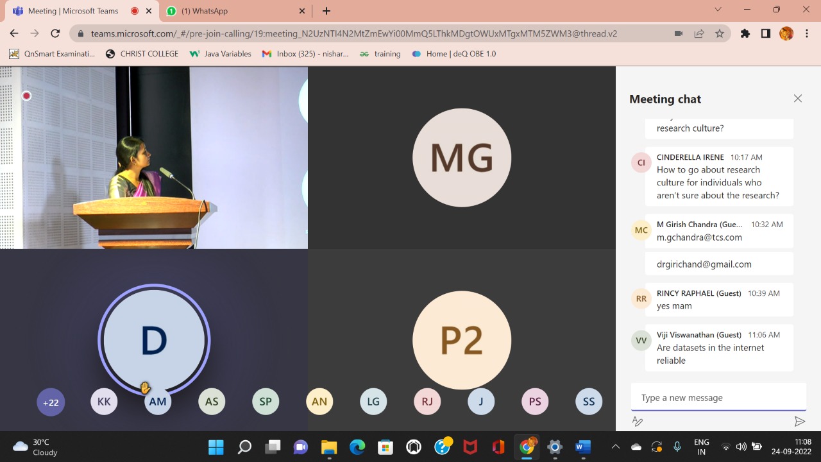Viewport: 821px width, 462px height.
Task: Select participant LG avatar
Action: (x=373, y=402)
